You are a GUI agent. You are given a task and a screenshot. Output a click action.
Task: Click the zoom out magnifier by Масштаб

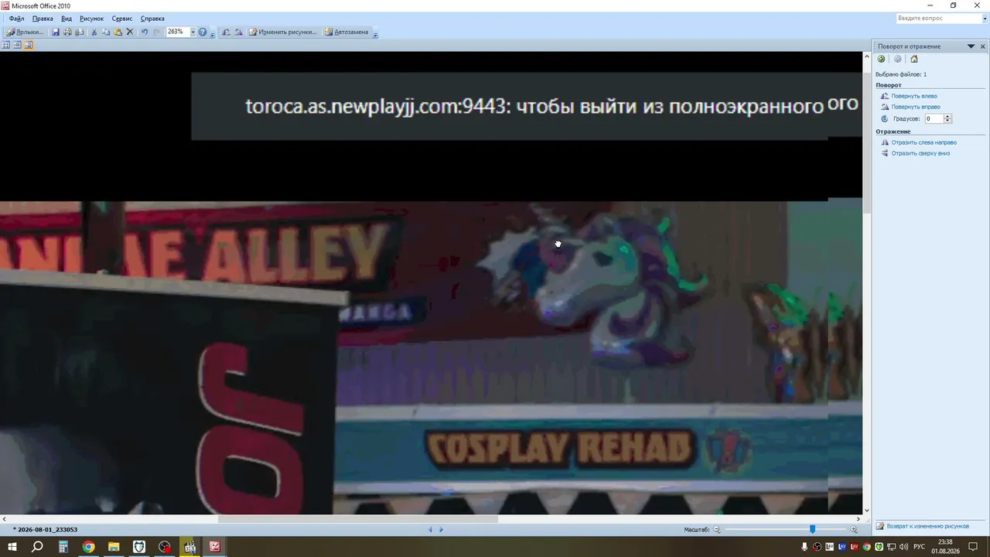[716, 529]
